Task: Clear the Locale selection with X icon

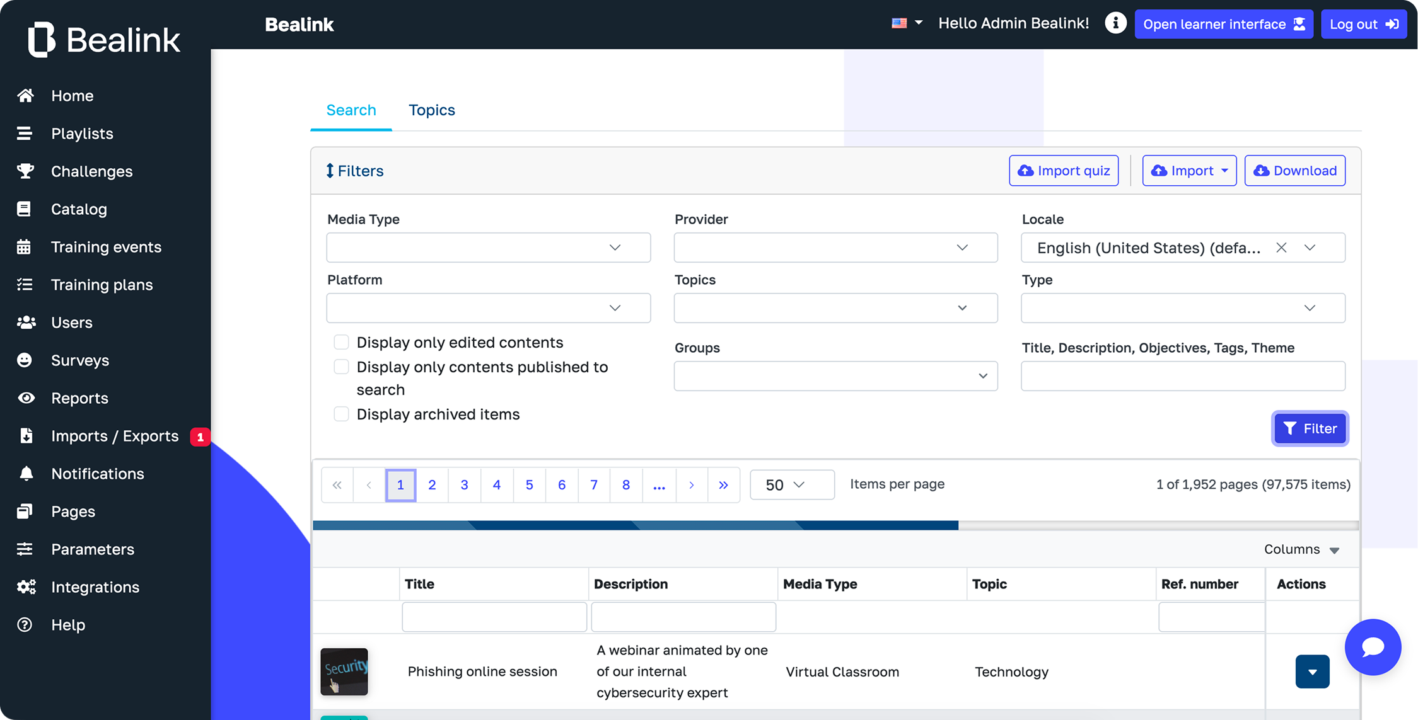Action: point(1281,248)
